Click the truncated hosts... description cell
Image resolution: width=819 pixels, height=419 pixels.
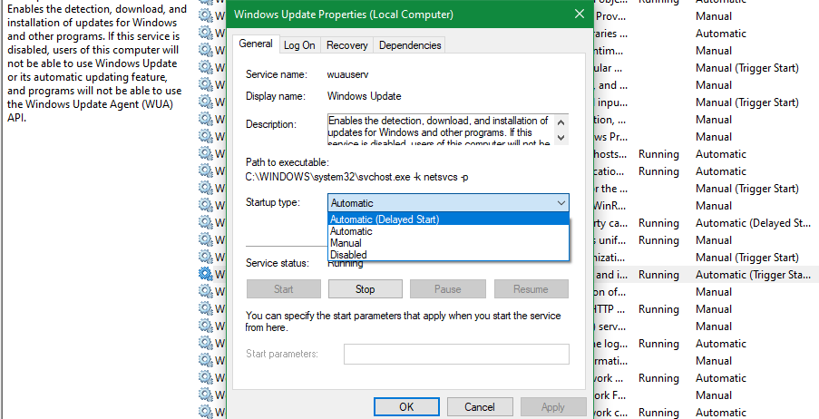[610, 154]
